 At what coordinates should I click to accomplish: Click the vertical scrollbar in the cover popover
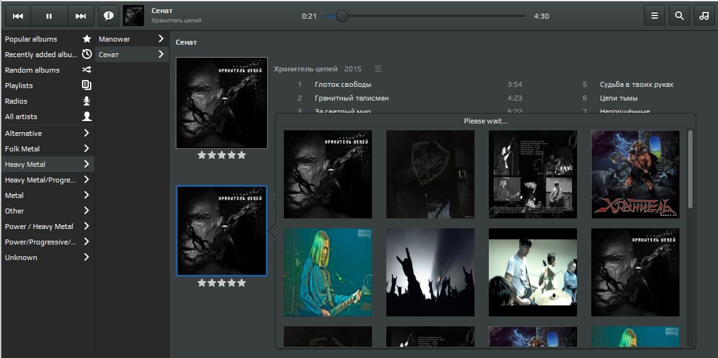click(x=690, y=169)
